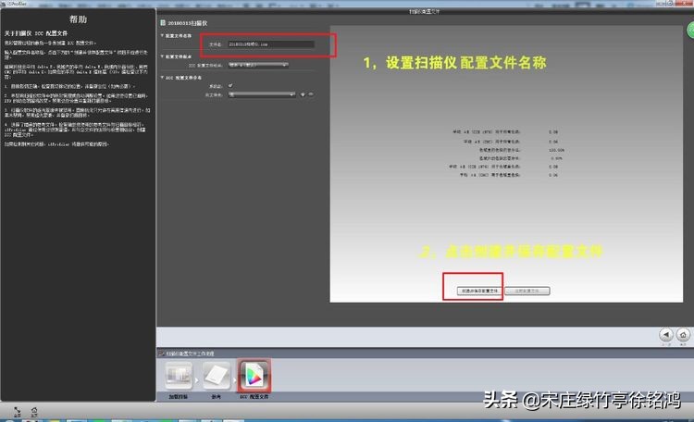Click the green round button at top right

click(x=690, y=31)
